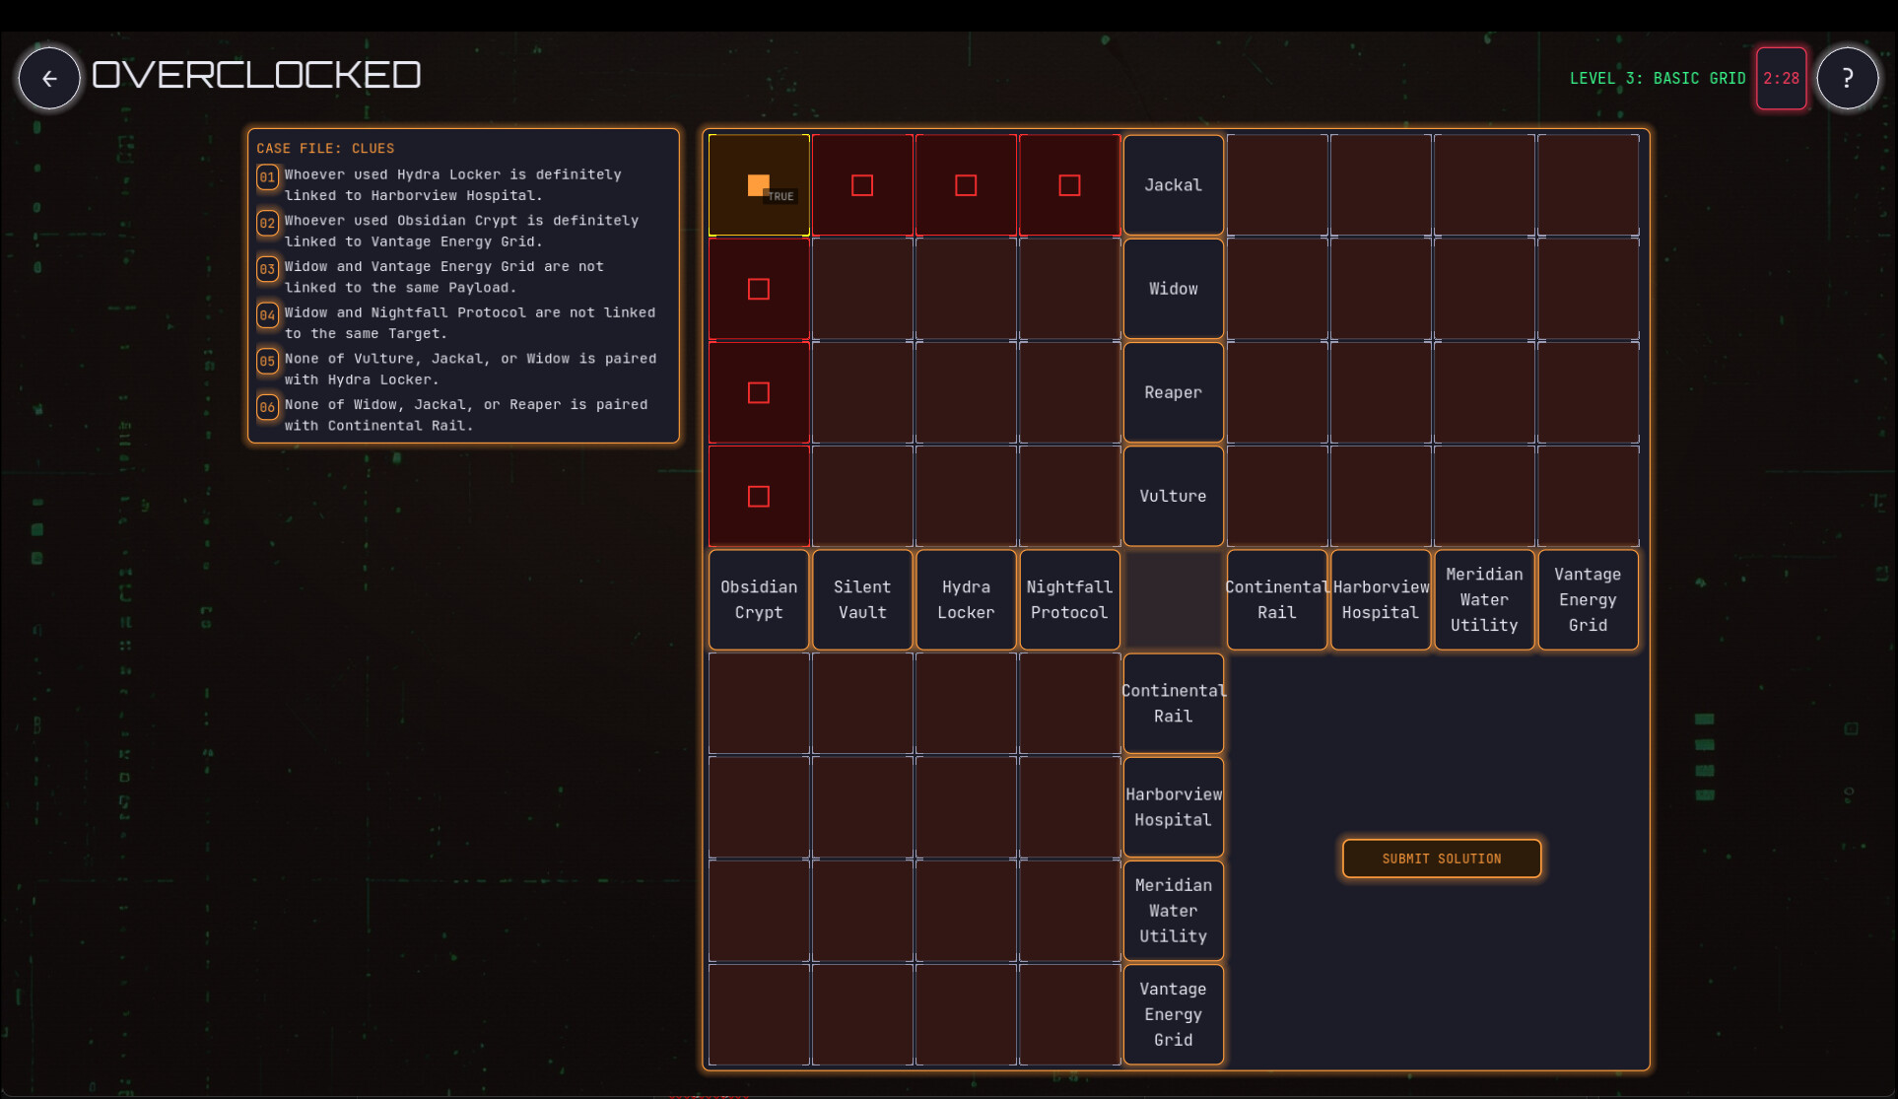Toggle the Widow and Obsidian Crypt cell
This screenshot has width=1898, height=1099.
(759, 289)
